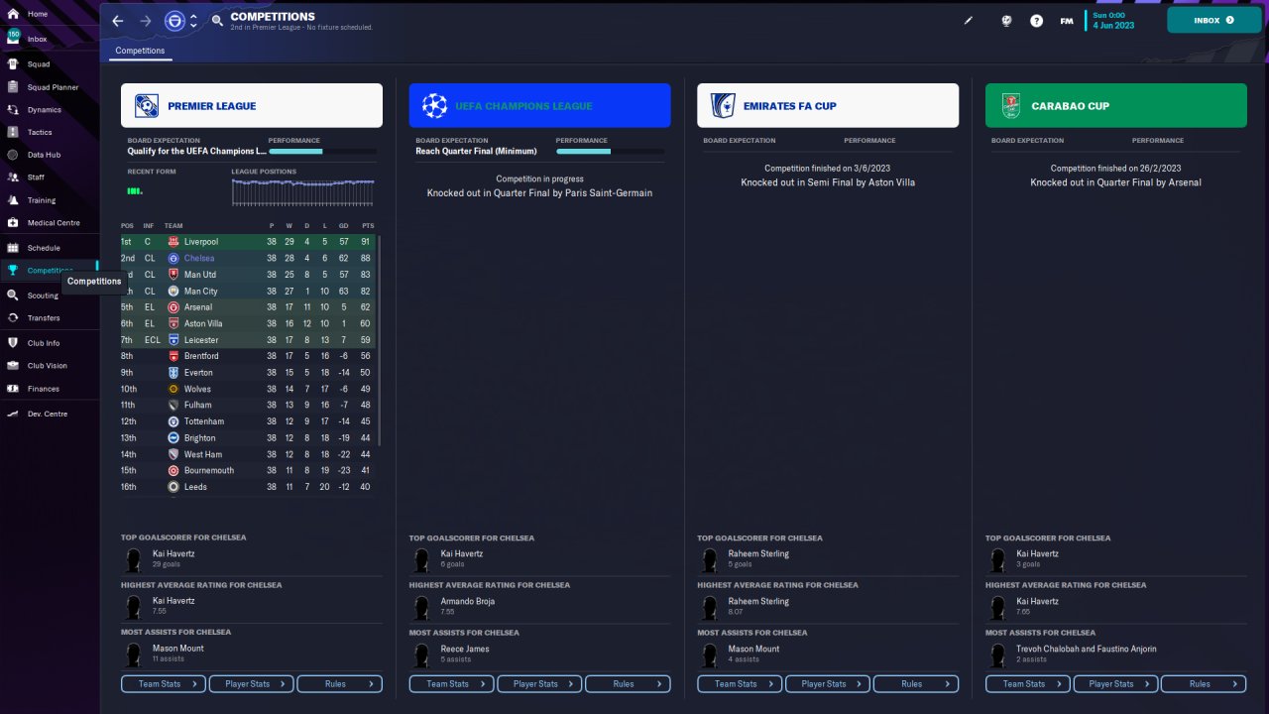Open the Home screen from sidebar
This screenshot has height=714, width=1269.
tap(38, 14)
